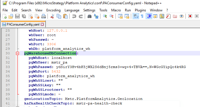Viewport: 200px width, 107px height.
Task: Open Folder as Workspace icon
Action: [175, 16]
